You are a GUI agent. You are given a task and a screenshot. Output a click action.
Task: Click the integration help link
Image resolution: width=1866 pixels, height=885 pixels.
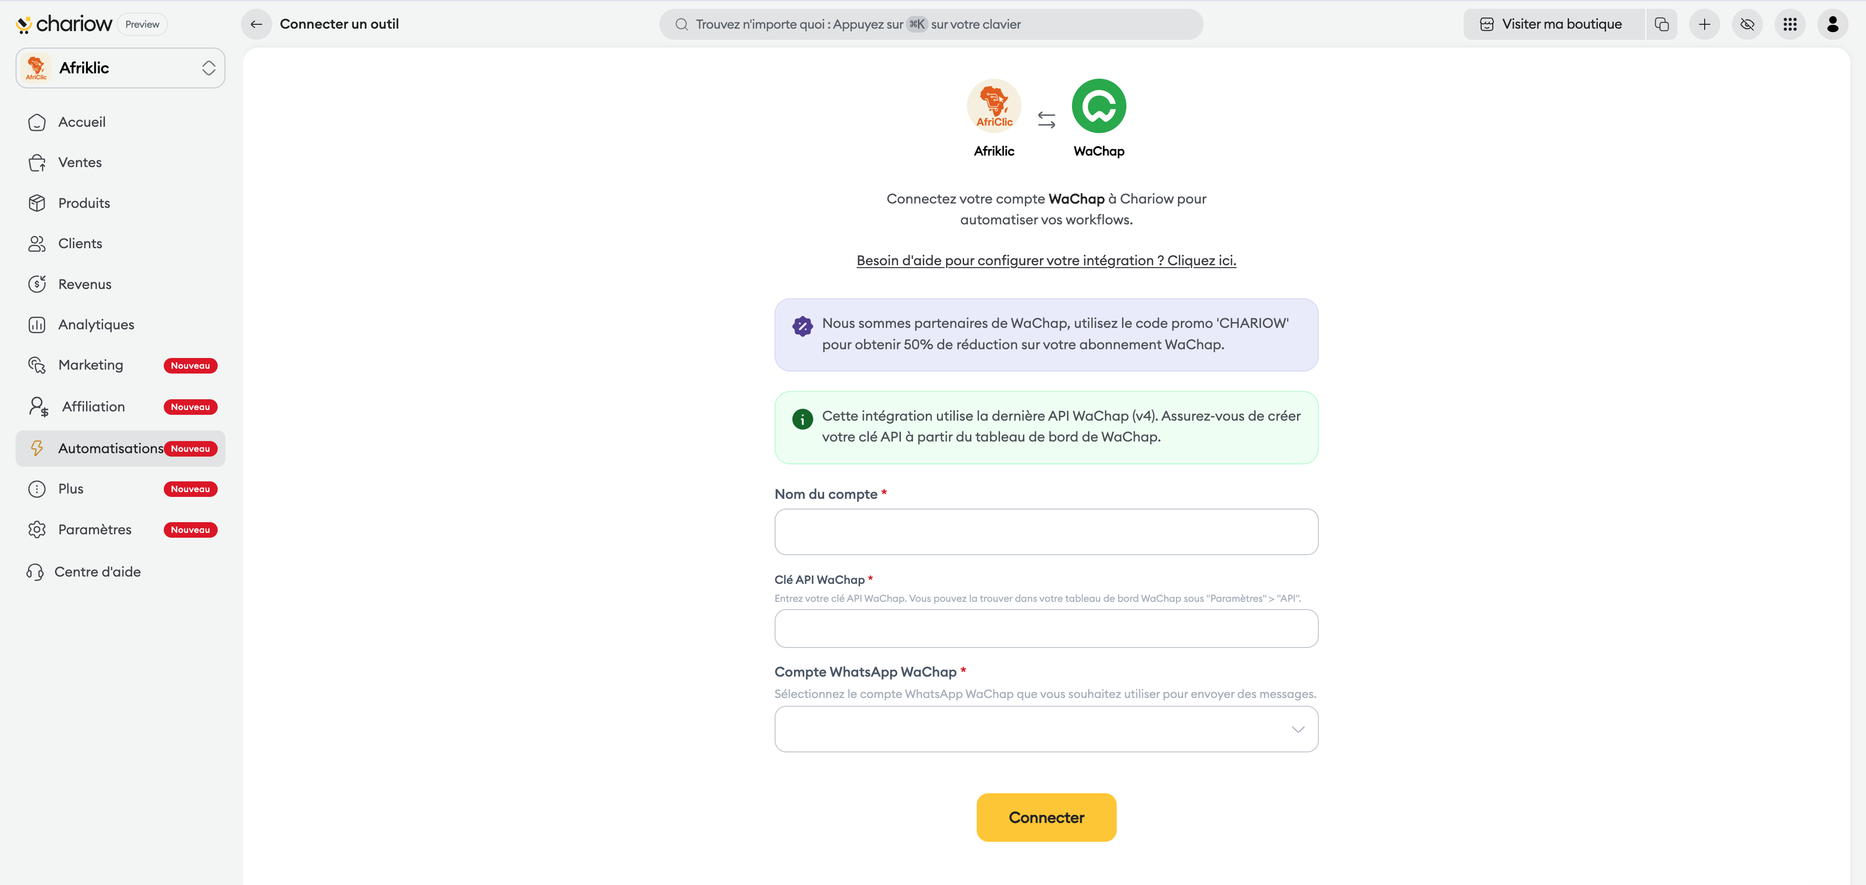click(1046, 260)
